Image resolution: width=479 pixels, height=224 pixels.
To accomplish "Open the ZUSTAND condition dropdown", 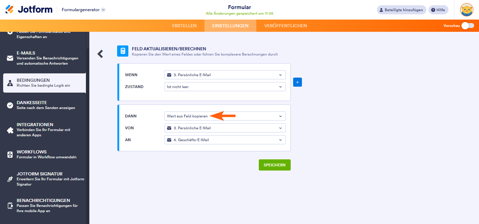I will coord(225,87).
